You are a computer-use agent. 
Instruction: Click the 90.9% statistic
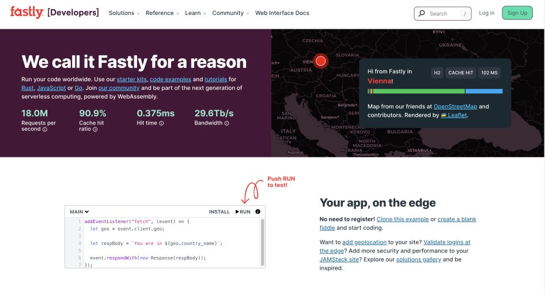pyautogui.click(x=92, y=114)
